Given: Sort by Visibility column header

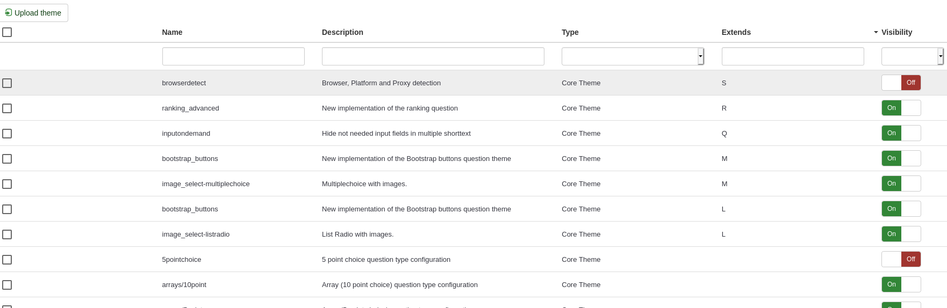Looking at the screenshot, I should [896, 32].
